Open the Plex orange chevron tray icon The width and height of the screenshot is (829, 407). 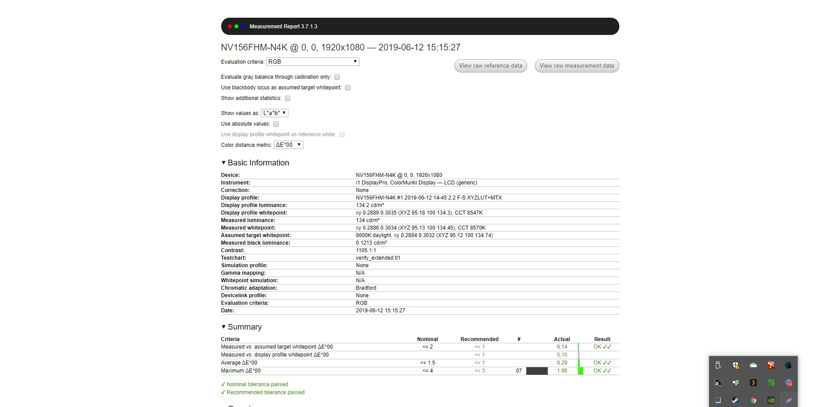753,383
